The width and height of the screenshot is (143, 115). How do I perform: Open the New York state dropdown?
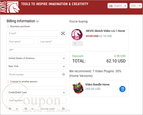tap(36, 66)
